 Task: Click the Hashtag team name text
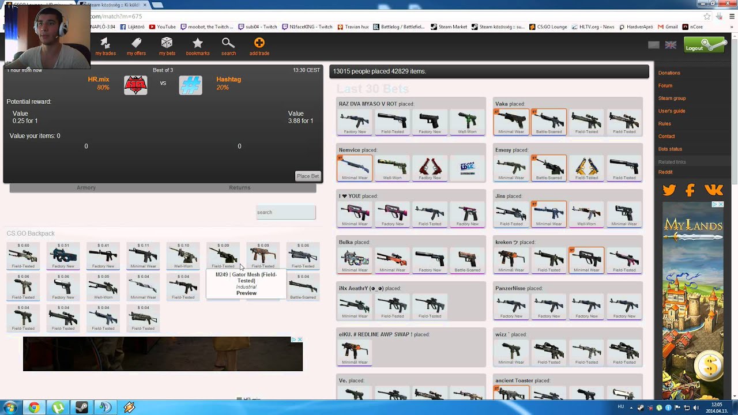(x=228, y=80)
